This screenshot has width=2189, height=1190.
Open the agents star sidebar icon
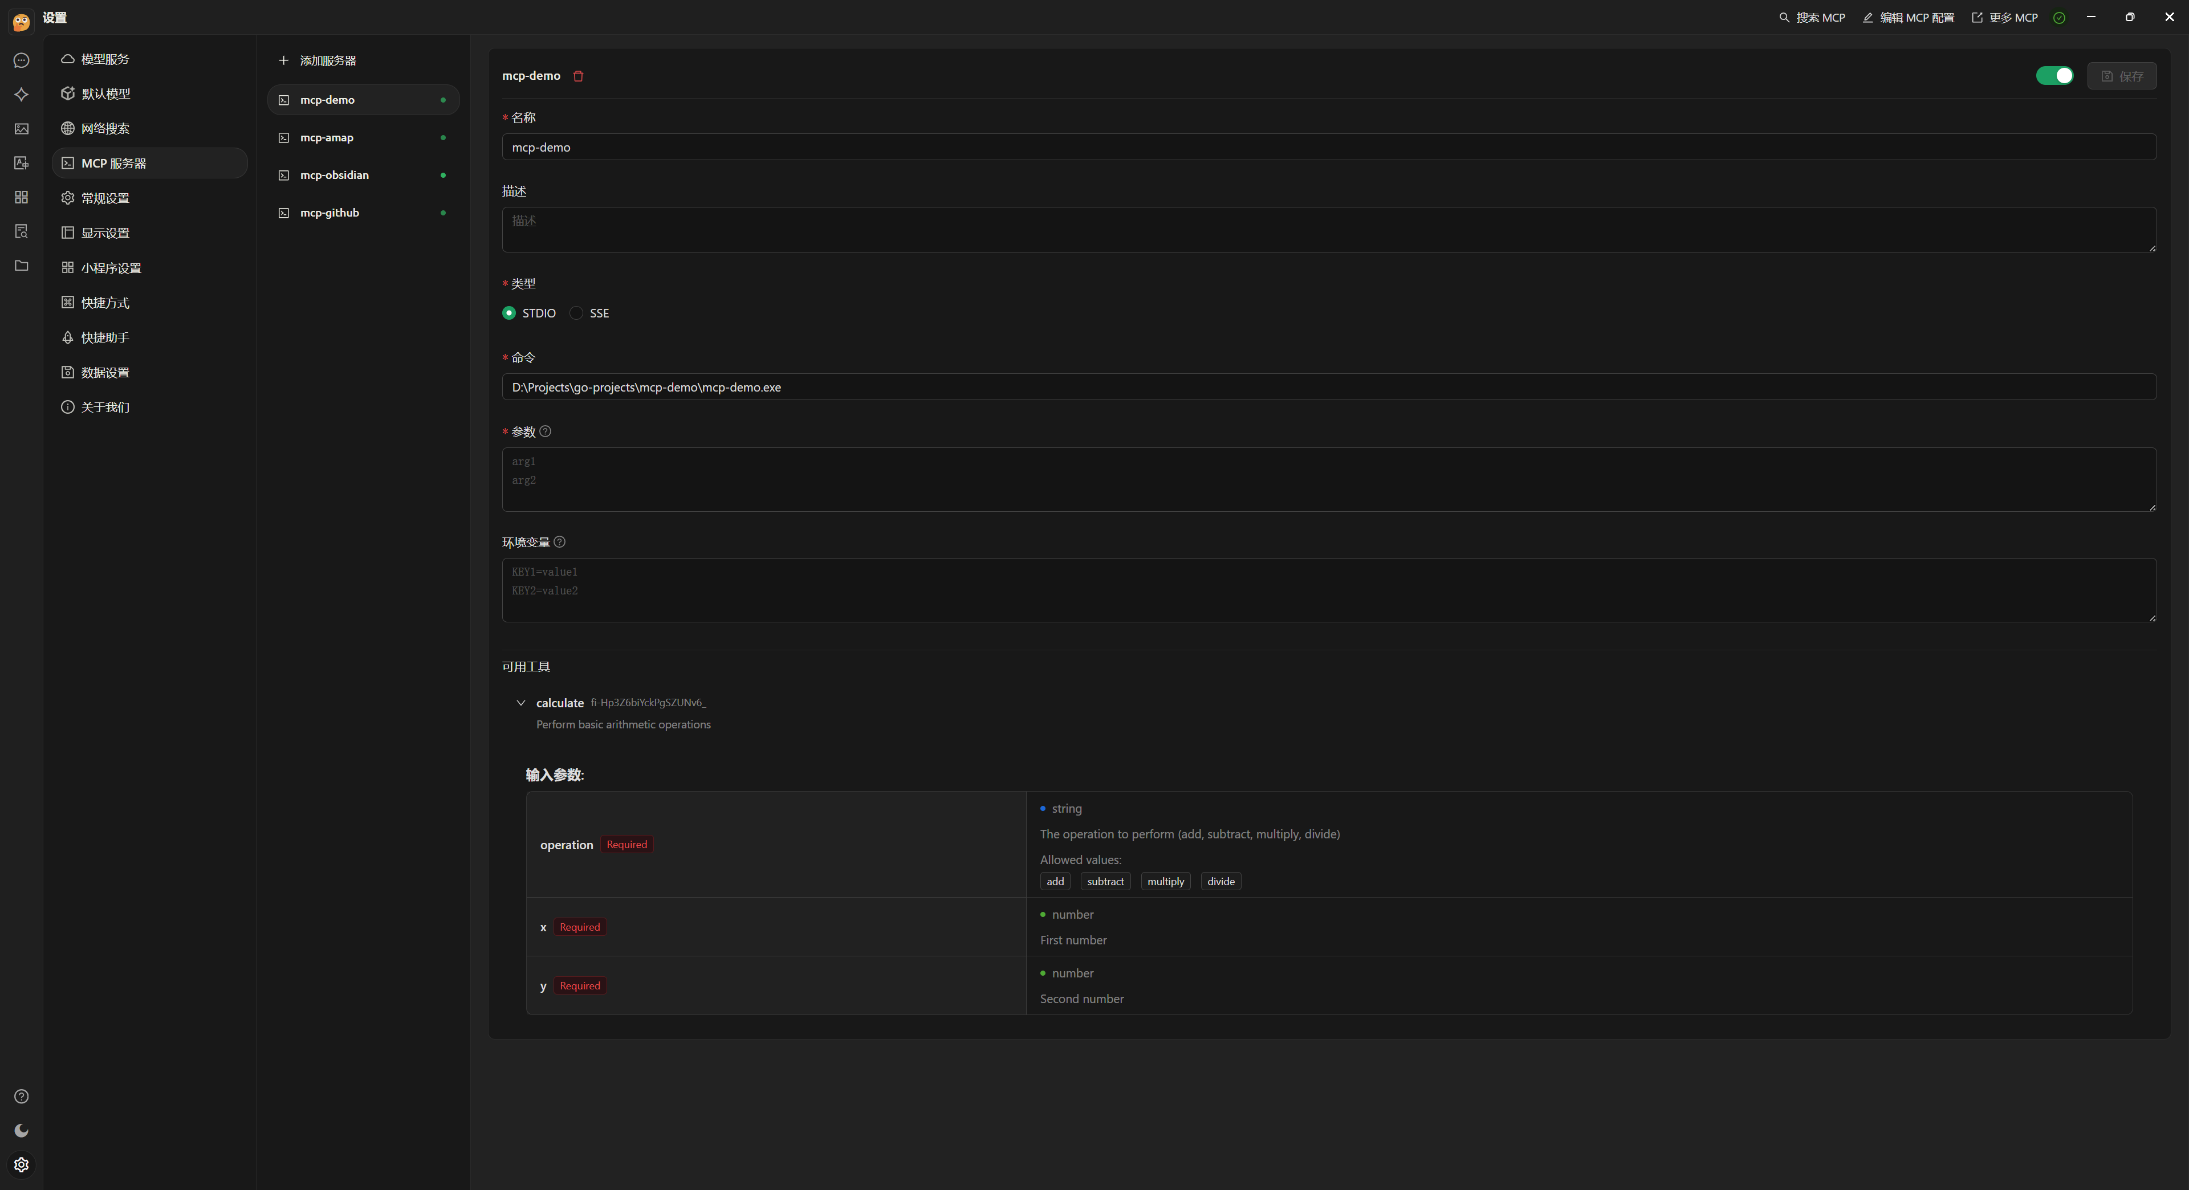[x=21, y=94]
